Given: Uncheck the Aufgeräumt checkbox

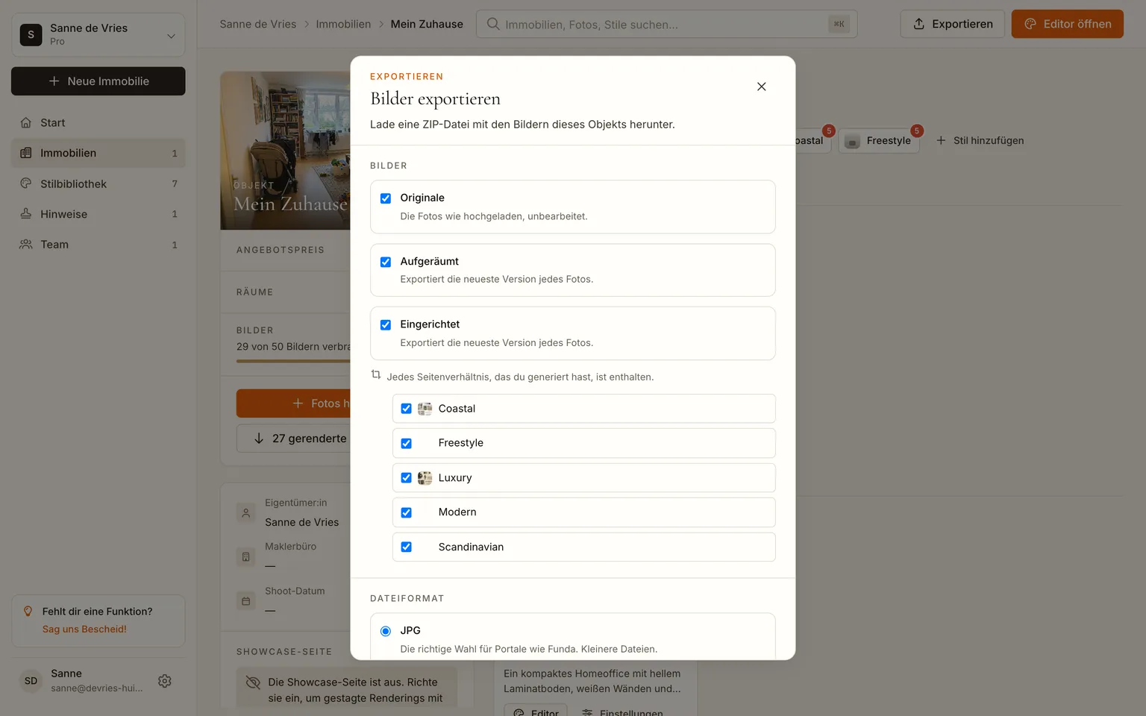Looking at the screenshot, I should click(x=386, y=262).
